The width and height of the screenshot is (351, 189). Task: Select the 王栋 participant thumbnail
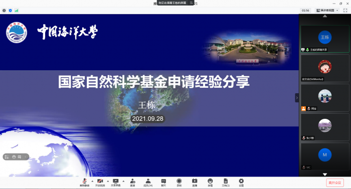(x=325, y=39)
